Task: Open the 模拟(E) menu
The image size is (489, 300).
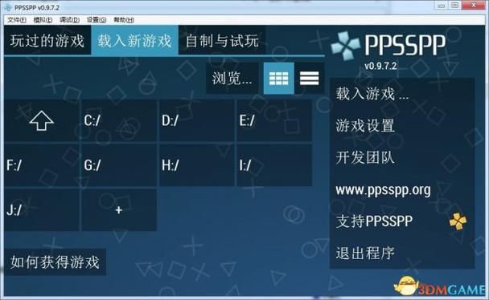Action: tap(43, 20)
